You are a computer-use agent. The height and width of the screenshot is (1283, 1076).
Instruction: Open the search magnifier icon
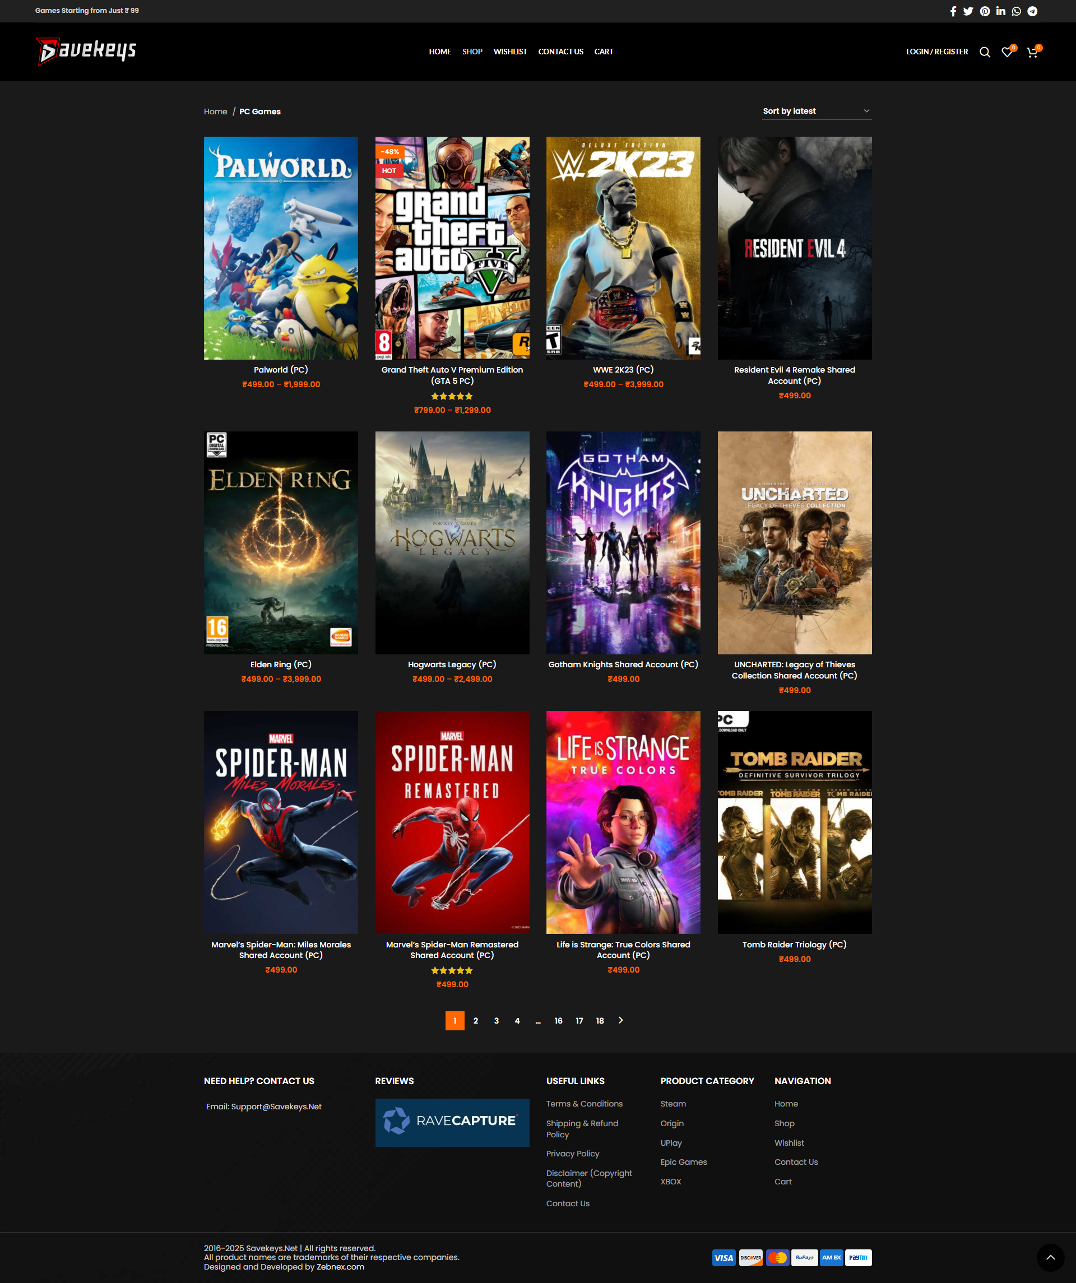pyautogui.click(x=985, y=52)
